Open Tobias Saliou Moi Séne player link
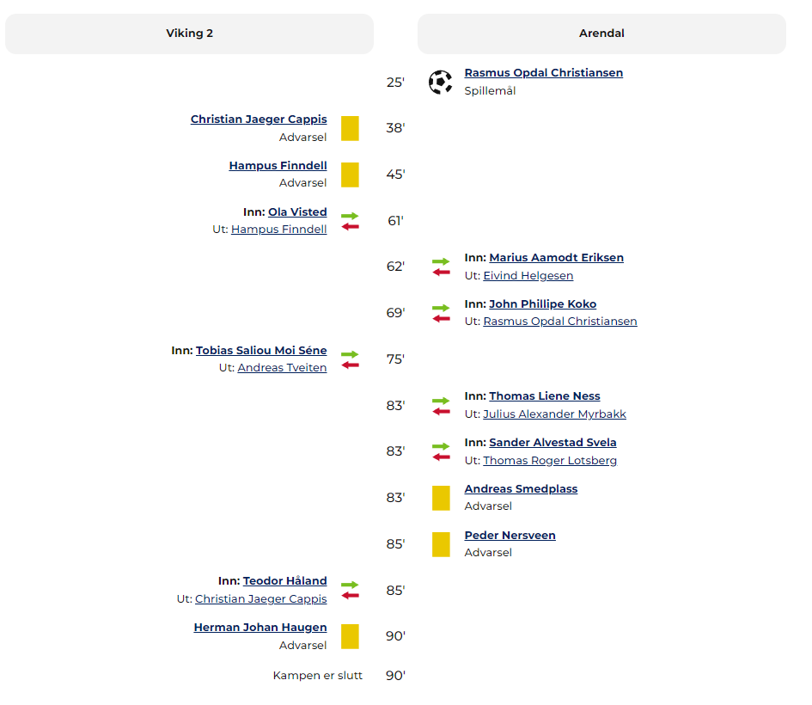The width and height of the screenshot is (812, 705). pos(261,350)
